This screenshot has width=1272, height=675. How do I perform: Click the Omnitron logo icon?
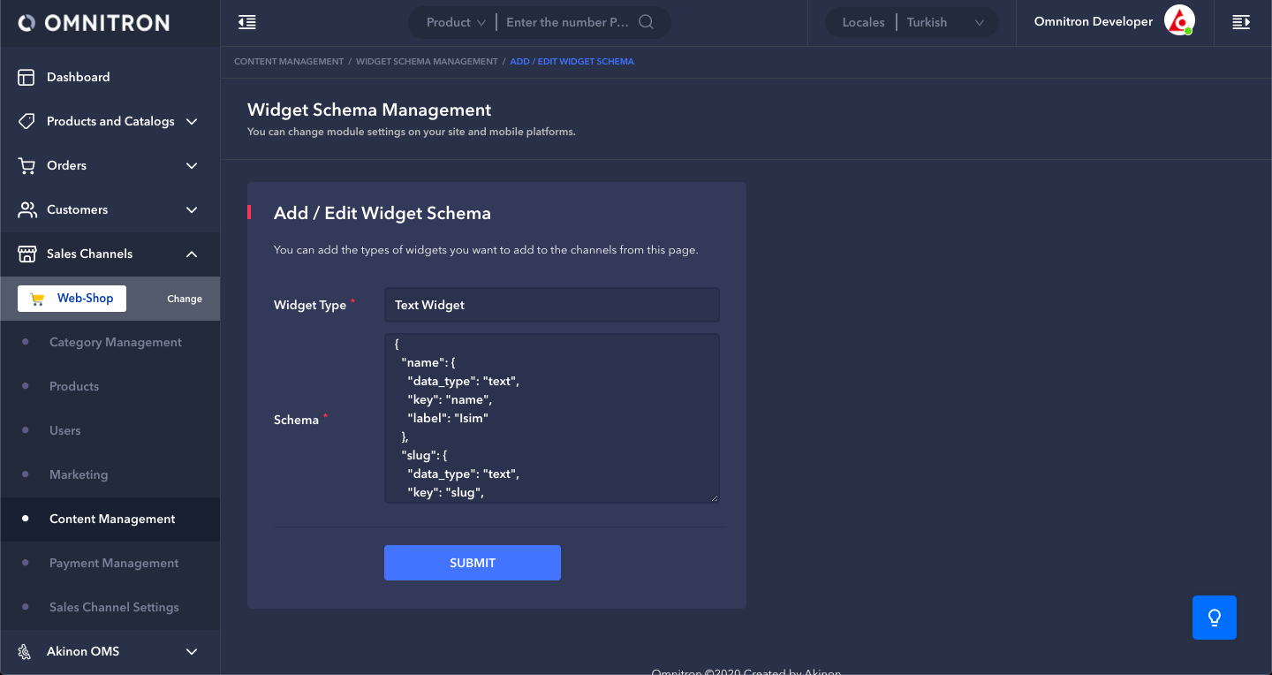(x=26, y=23)
